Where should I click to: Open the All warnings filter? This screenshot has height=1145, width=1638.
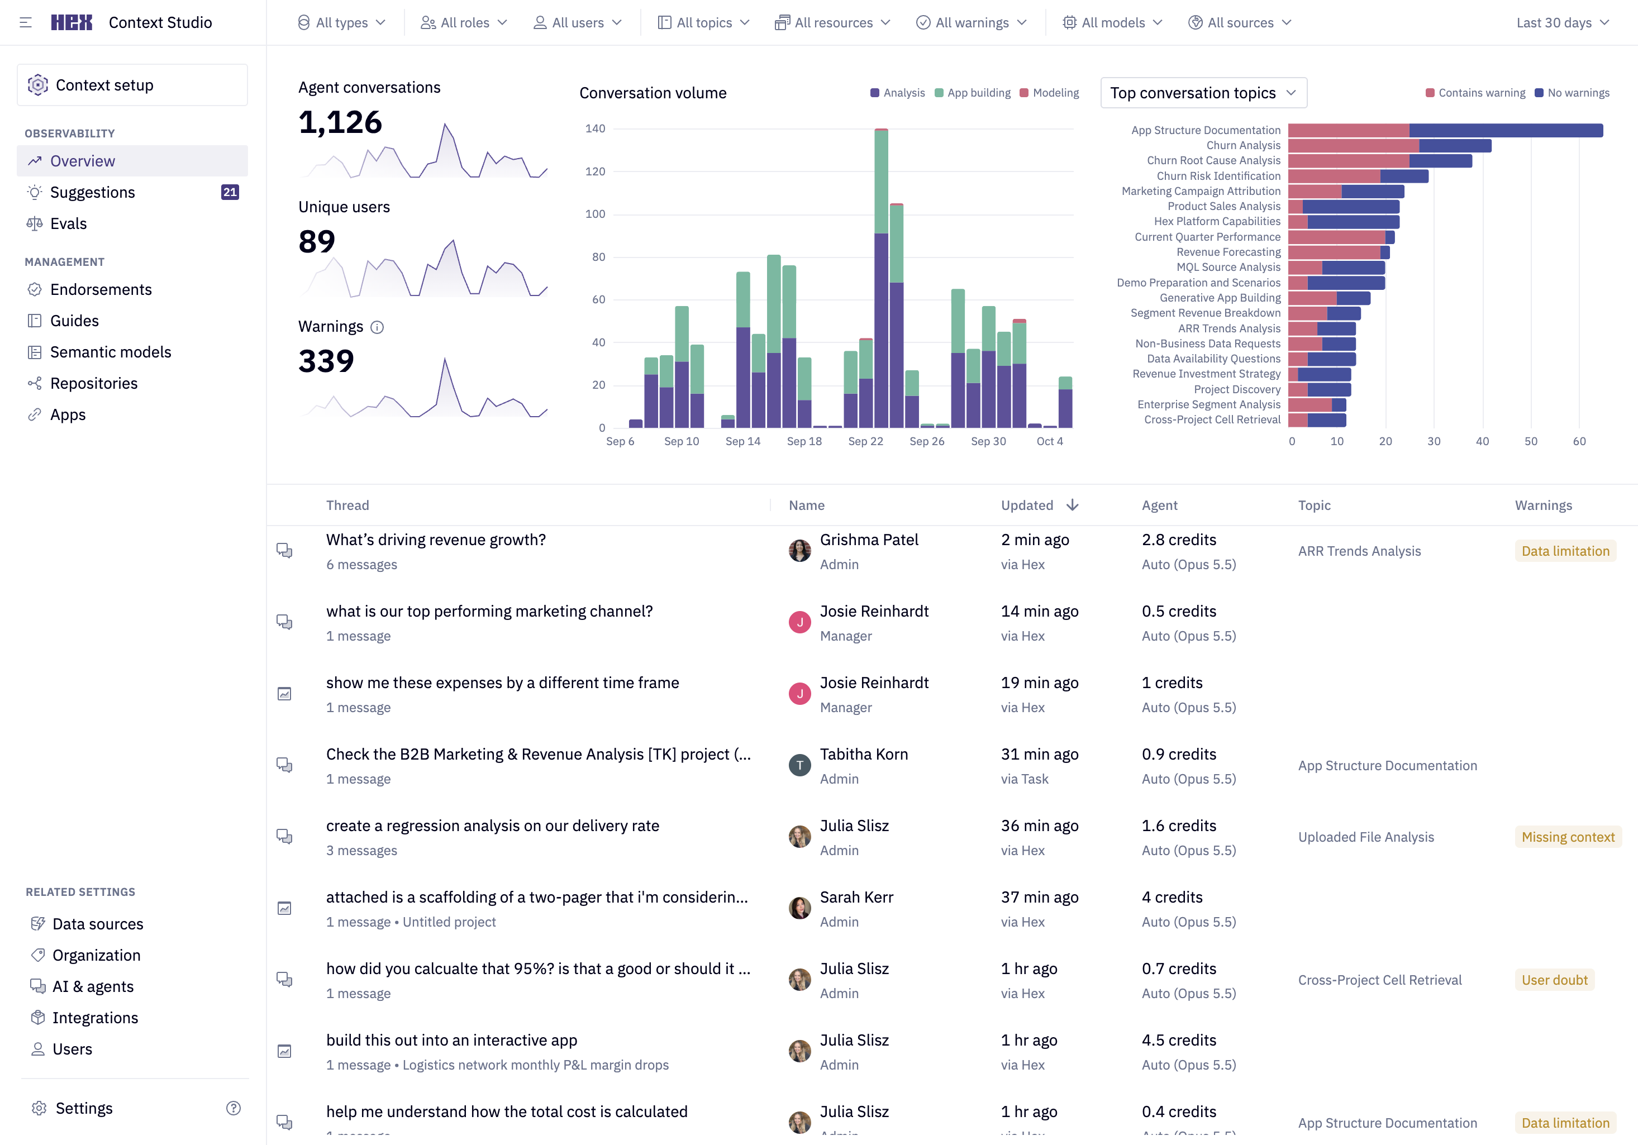[972, 22]
